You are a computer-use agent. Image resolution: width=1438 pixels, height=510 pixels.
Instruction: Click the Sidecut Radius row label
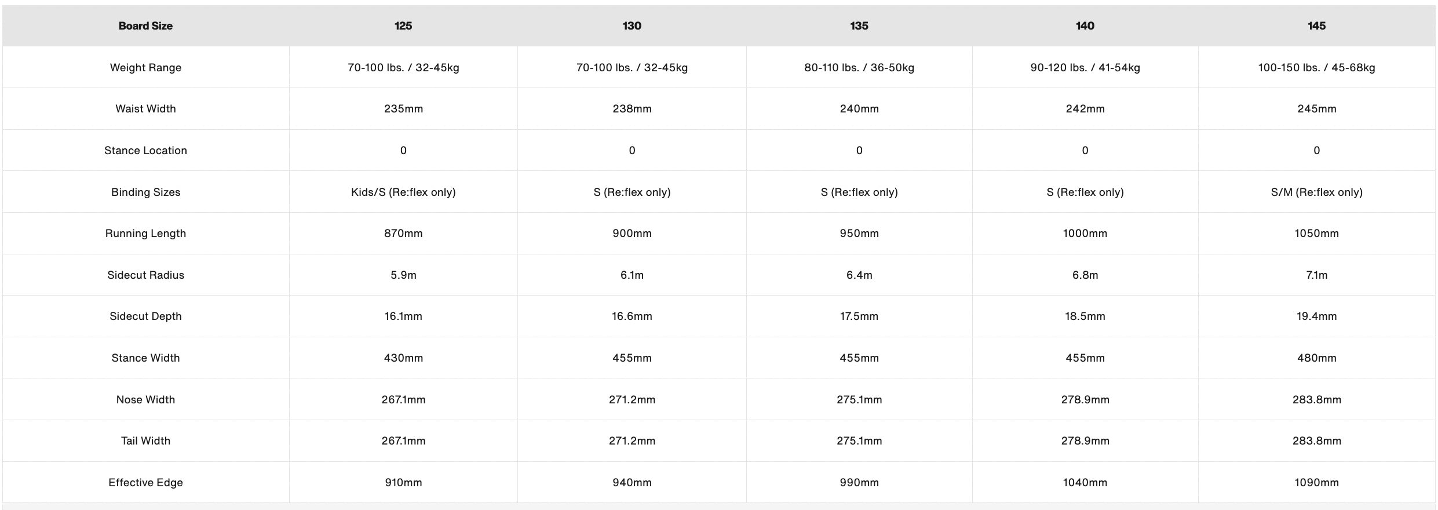145,275
